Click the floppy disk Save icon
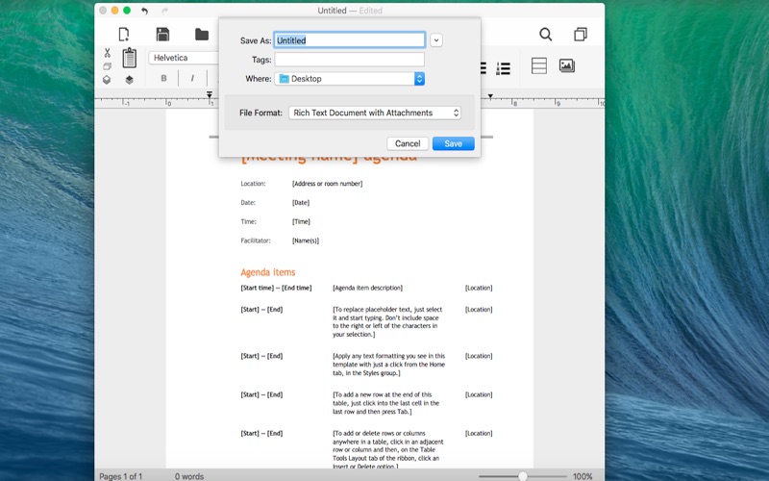 pyautogui.click(x=162, y=34)
